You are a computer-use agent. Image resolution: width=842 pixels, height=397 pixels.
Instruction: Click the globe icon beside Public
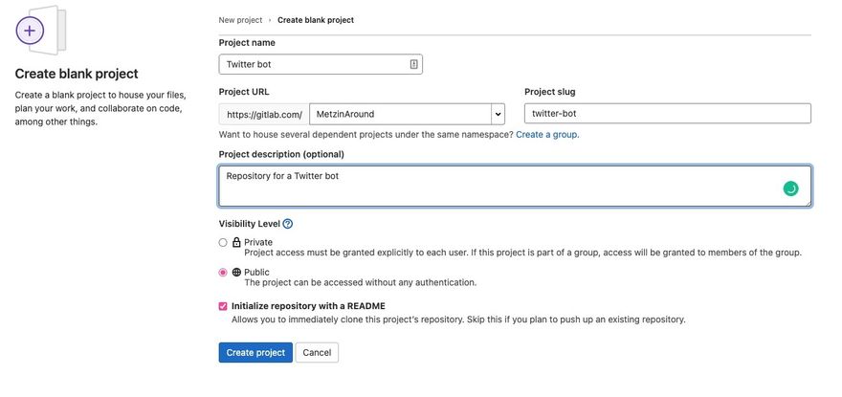pyautogui.click(x=236, y=273)
